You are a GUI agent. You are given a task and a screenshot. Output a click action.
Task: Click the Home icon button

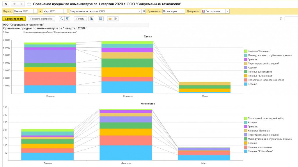pyautogui.click(x=6, y=4)
